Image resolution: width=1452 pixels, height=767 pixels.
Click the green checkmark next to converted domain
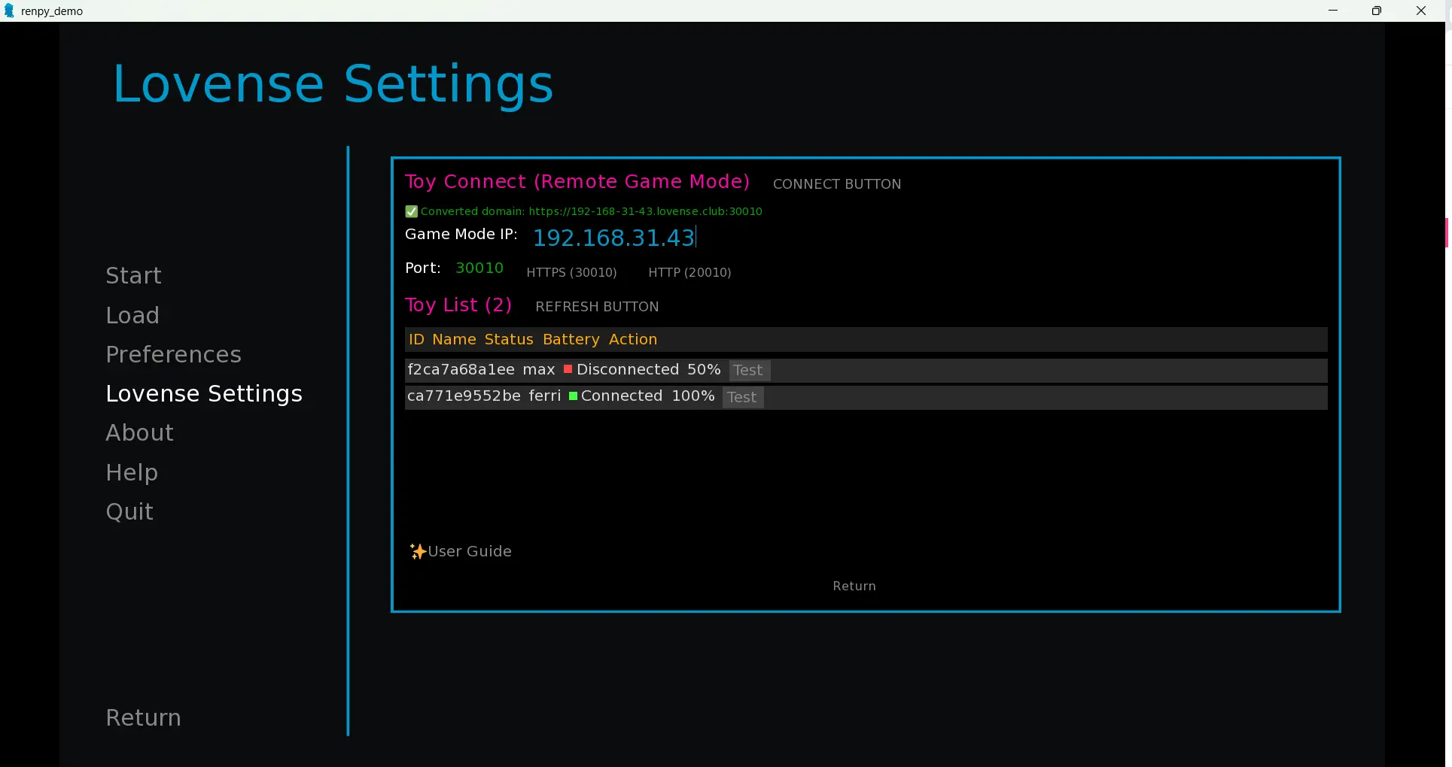click(x=411, y=211)
